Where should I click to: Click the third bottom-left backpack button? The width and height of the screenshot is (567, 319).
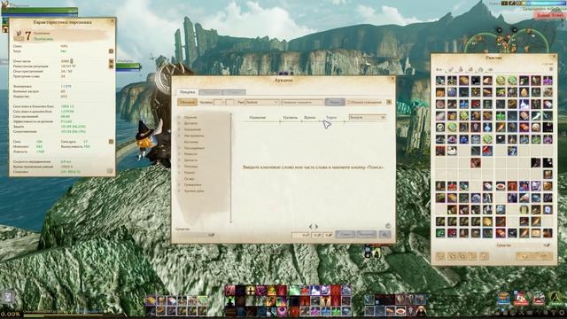462,256
